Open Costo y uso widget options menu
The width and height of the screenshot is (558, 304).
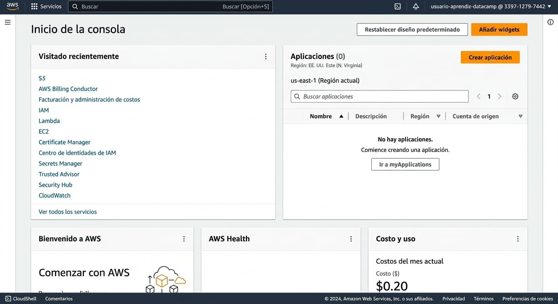(x=518, y=239)
